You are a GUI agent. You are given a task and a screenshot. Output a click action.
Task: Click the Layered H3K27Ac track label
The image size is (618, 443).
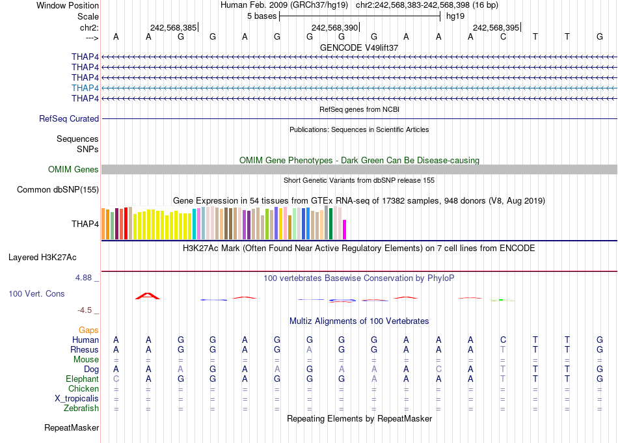[x=42, y=258]
